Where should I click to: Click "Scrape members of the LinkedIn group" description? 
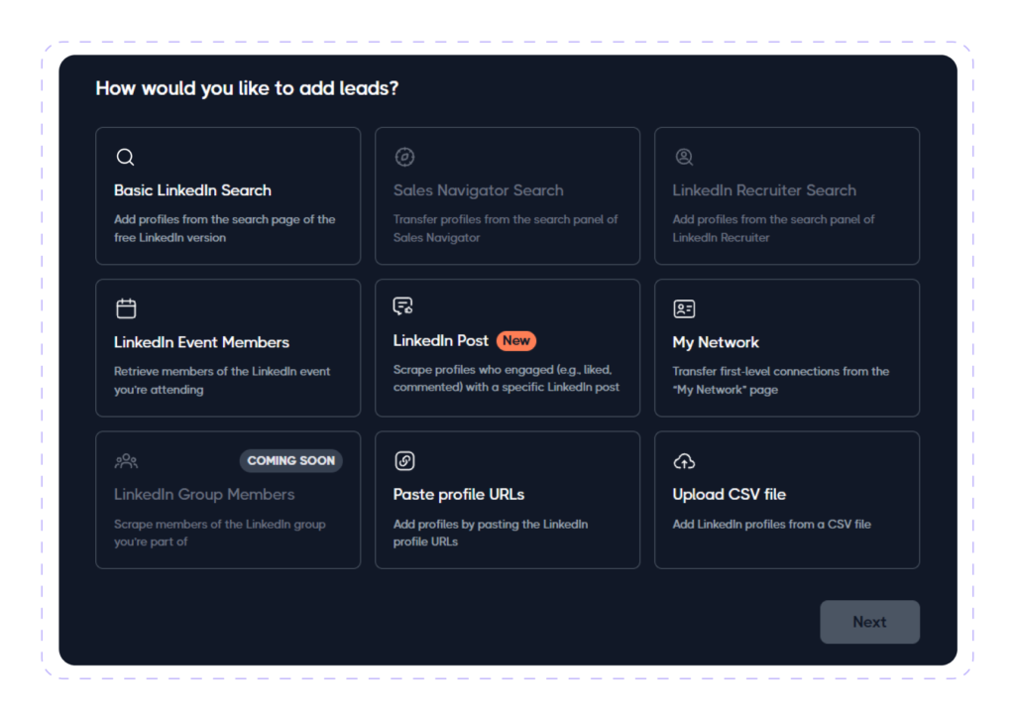pyautogui.click(x=219, y=533)
